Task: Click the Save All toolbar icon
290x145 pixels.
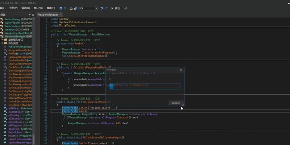Action: pyautogui.click(x=76, y=8)
